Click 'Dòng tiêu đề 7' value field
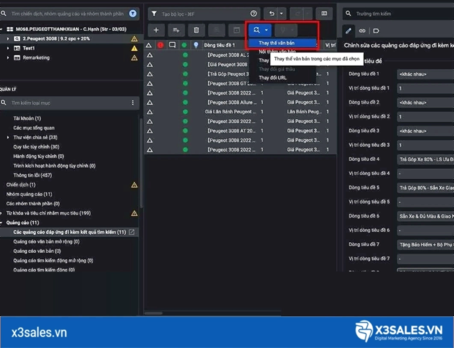454x348 pixels. [426, 245]
